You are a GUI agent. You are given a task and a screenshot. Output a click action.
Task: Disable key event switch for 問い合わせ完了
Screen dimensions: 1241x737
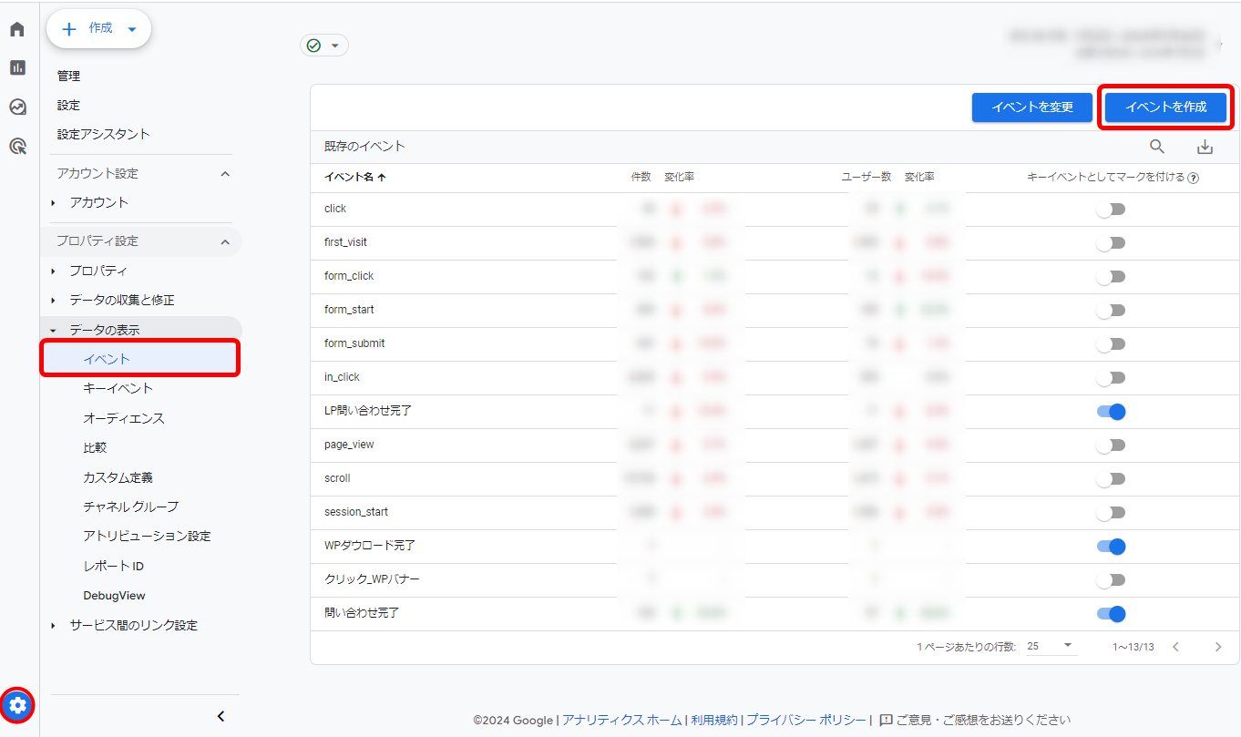click(x=1112, y=614)
